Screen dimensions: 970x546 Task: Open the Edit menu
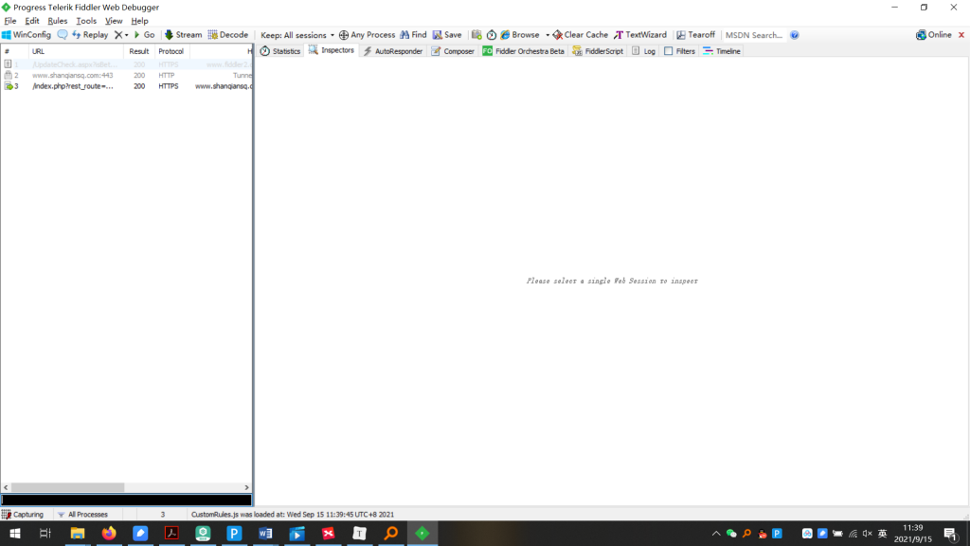tap(32, 21)
